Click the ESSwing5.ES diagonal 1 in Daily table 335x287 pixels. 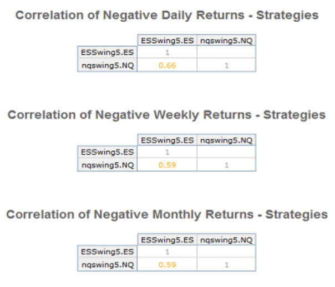(x=167, y=52)
